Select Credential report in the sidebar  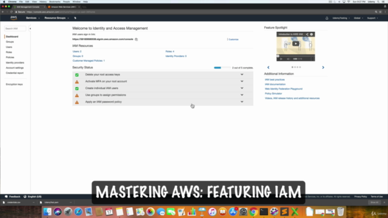[x=15, y=73]
